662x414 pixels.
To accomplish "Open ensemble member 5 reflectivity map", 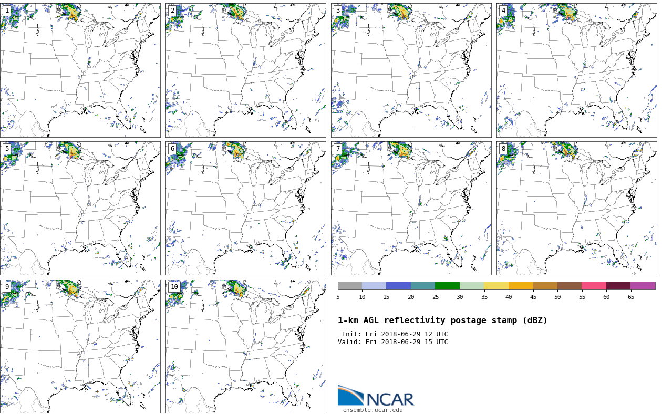I will (80, 208).
